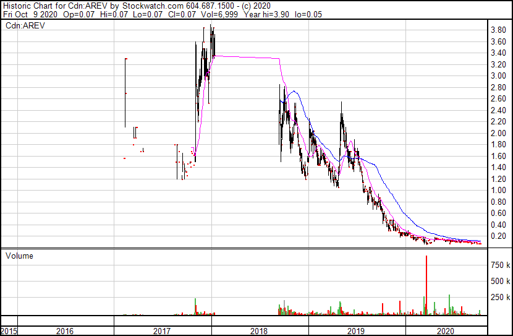
Task: Click the 2019 year label on time axis
Action: (x=356, y=331)
